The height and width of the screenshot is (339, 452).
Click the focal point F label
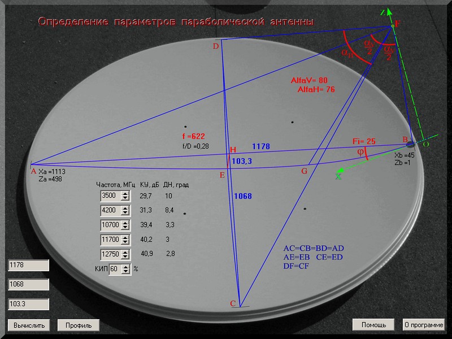tap(398, 23)
